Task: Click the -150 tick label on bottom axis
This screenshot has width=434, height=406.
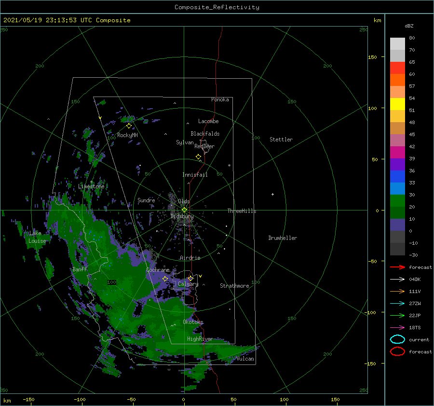Action: coord(28,399)
